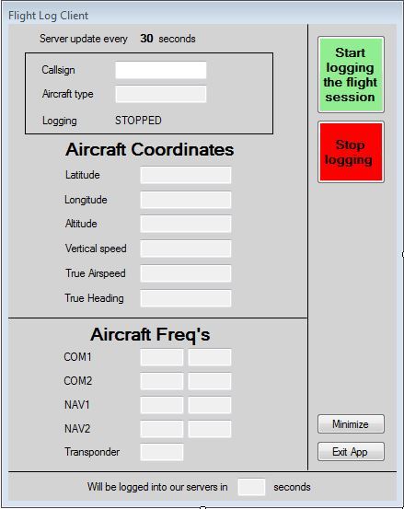Select the Altitude field

[x=186, y=224]
